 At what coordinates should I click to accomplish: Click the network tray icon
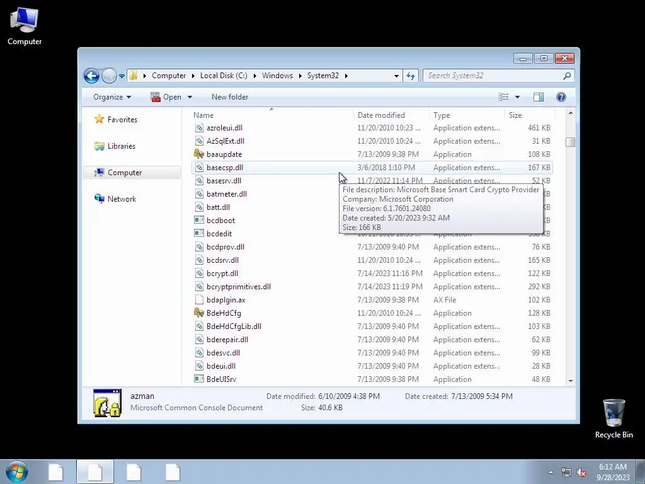tap(566, 473)
